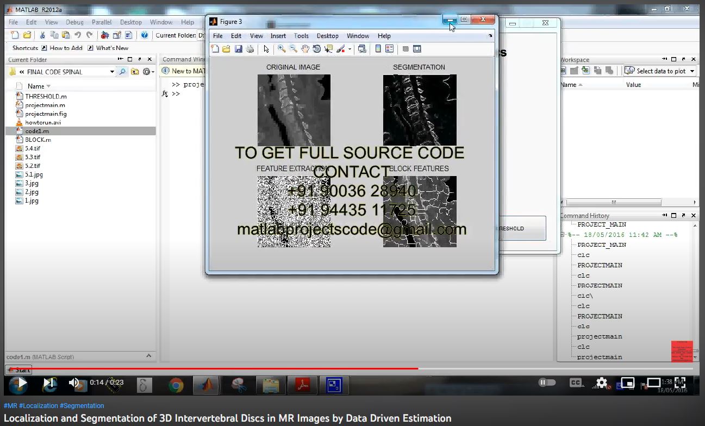Click the Simulink icon in MATLAB toolbar

(x=104, y=35)
